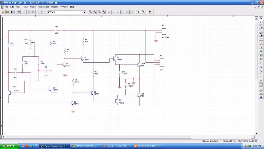Click the Create netlist toolbar icon

tap(123, 12)
